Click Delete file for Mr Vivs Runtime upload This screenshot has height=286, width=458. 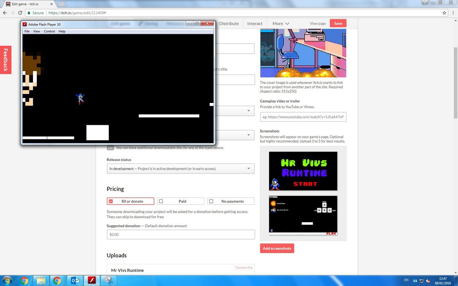[244, 267]
